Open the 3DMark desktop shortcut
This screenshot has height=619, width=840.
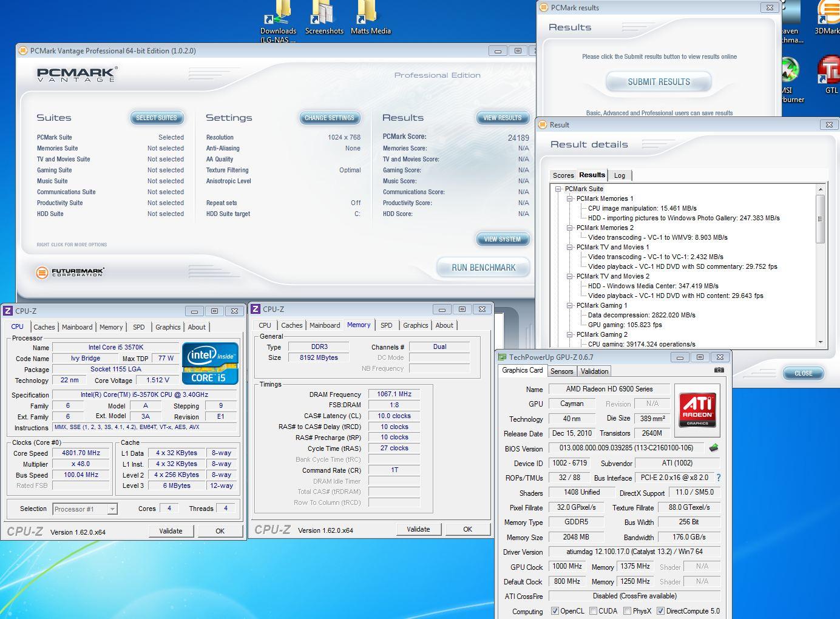pos(827,18)
